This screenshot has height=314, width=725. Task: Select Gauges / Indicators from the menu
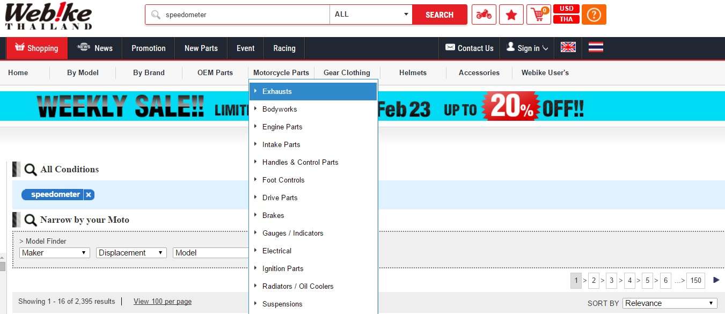313,233
